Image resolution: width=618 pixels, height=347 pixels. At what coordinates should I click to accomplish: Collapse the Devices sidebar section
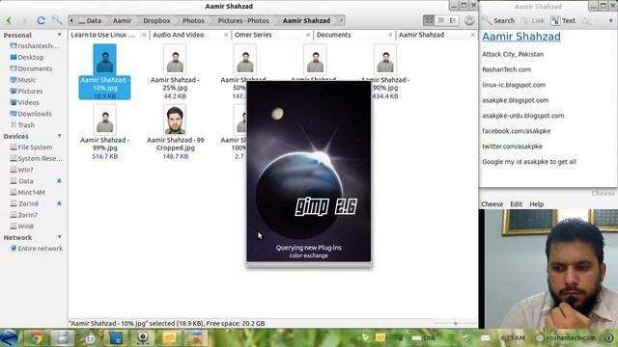60,136
